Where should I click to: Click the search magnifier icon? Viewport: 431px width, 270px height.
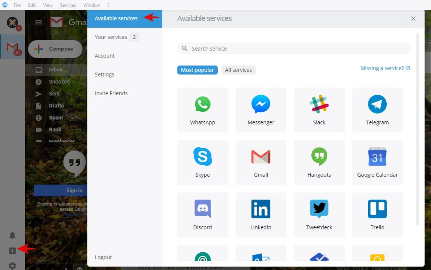185,48
